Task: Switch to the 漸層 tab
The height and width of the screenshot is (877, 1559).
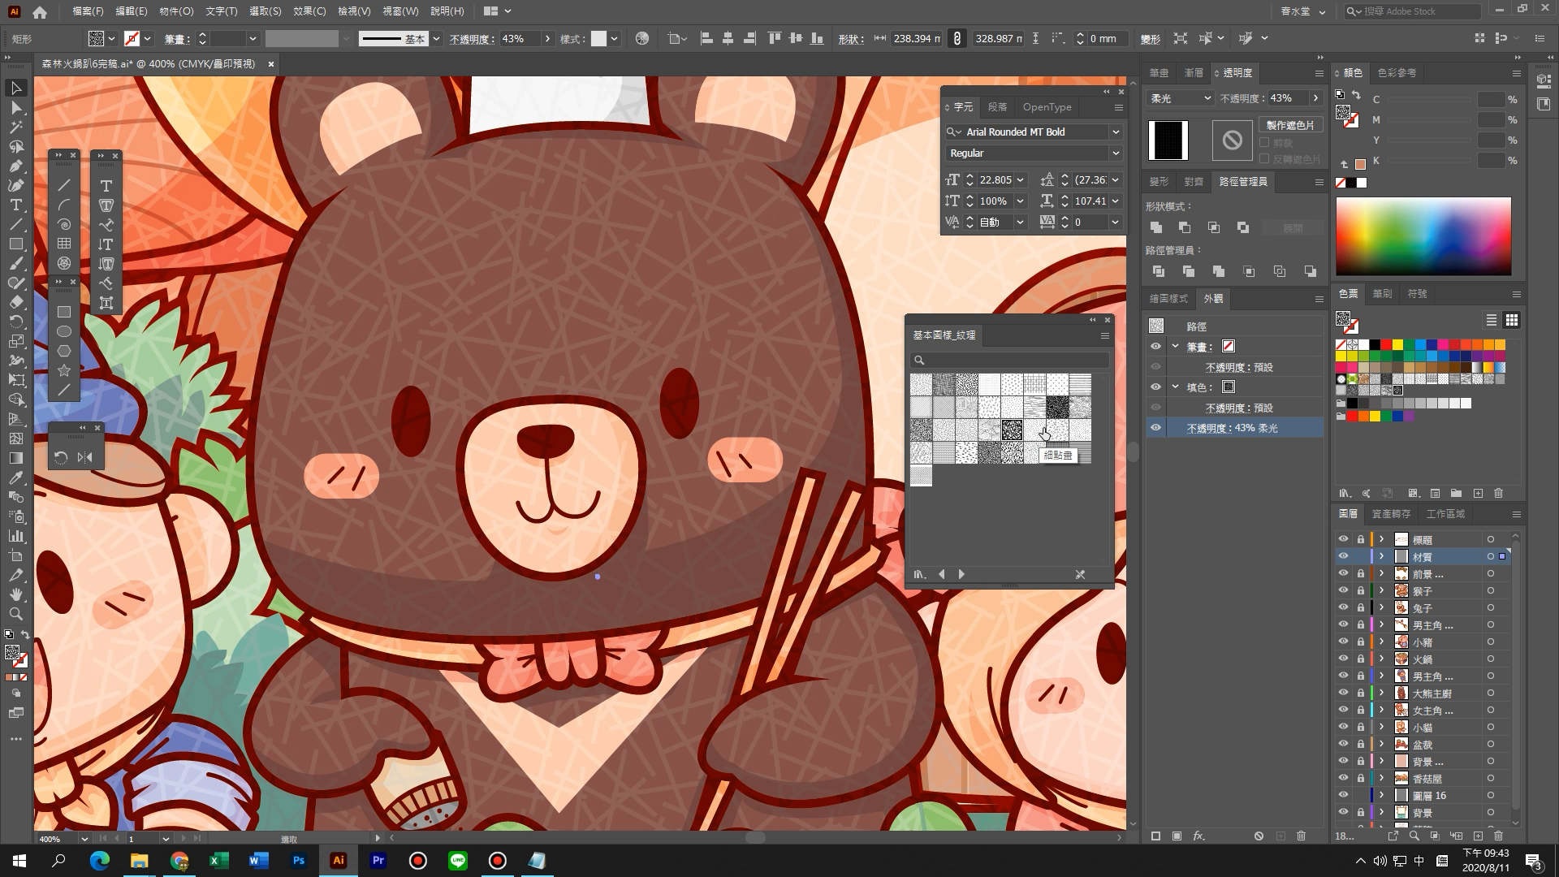Action: pyautogui.click(x=1194, y=73)
